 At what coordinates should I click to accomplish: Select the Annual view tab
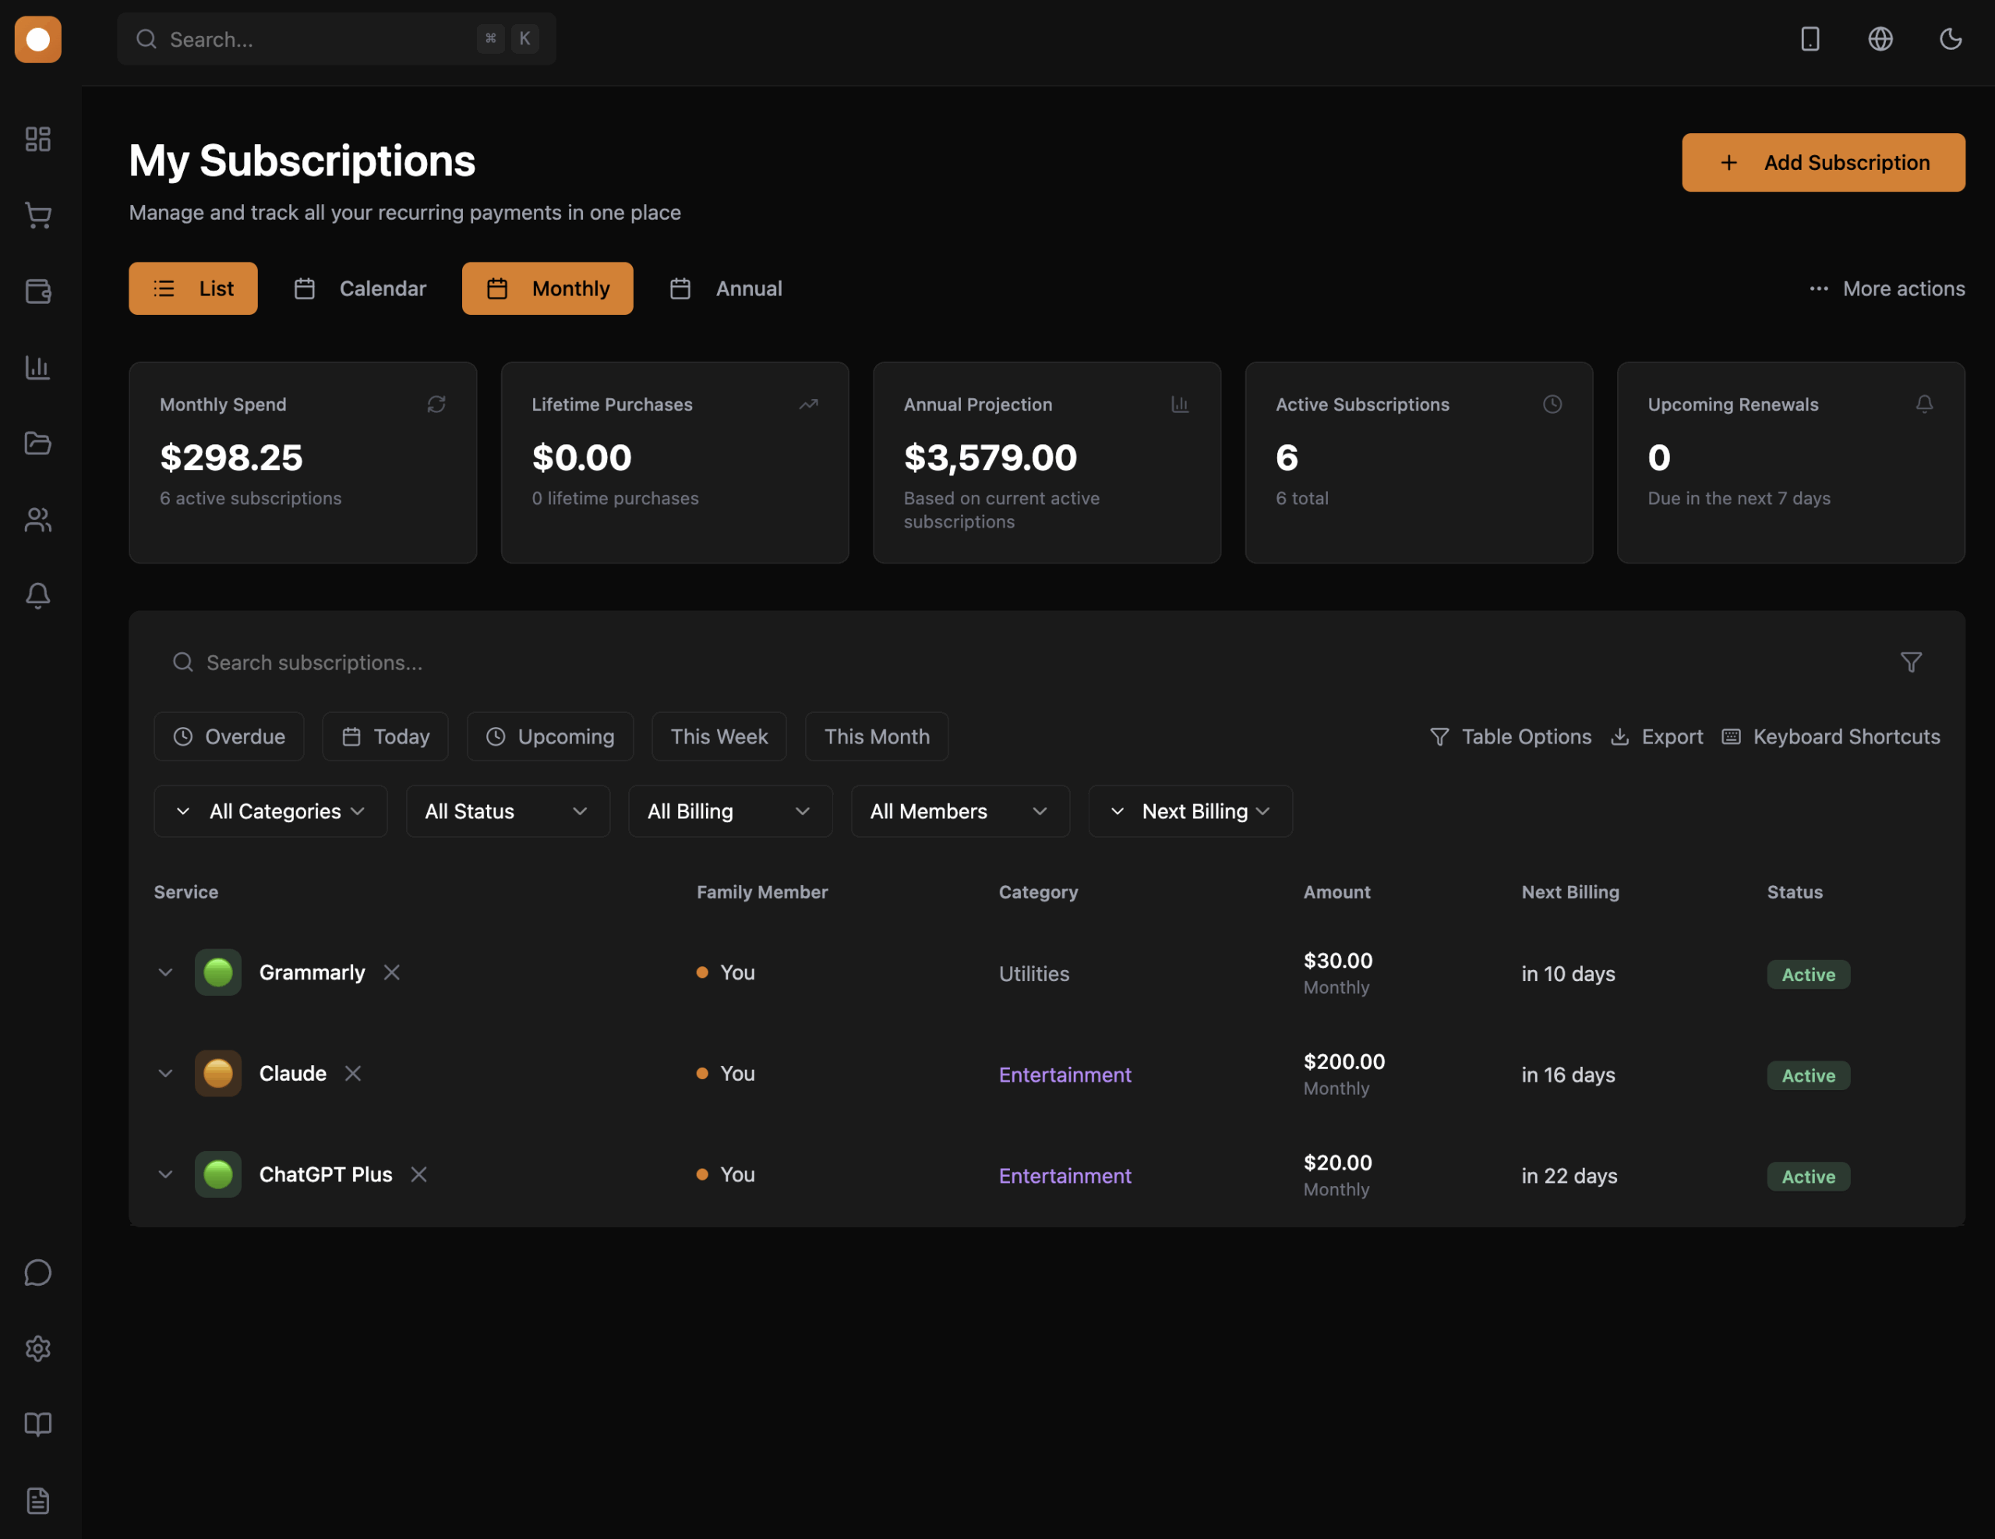[726, 288]
